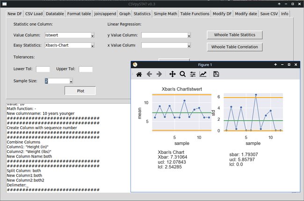Maximize the CSVpySTAT main window
This screenshot has height=201, width=304.
pos(293,4)
